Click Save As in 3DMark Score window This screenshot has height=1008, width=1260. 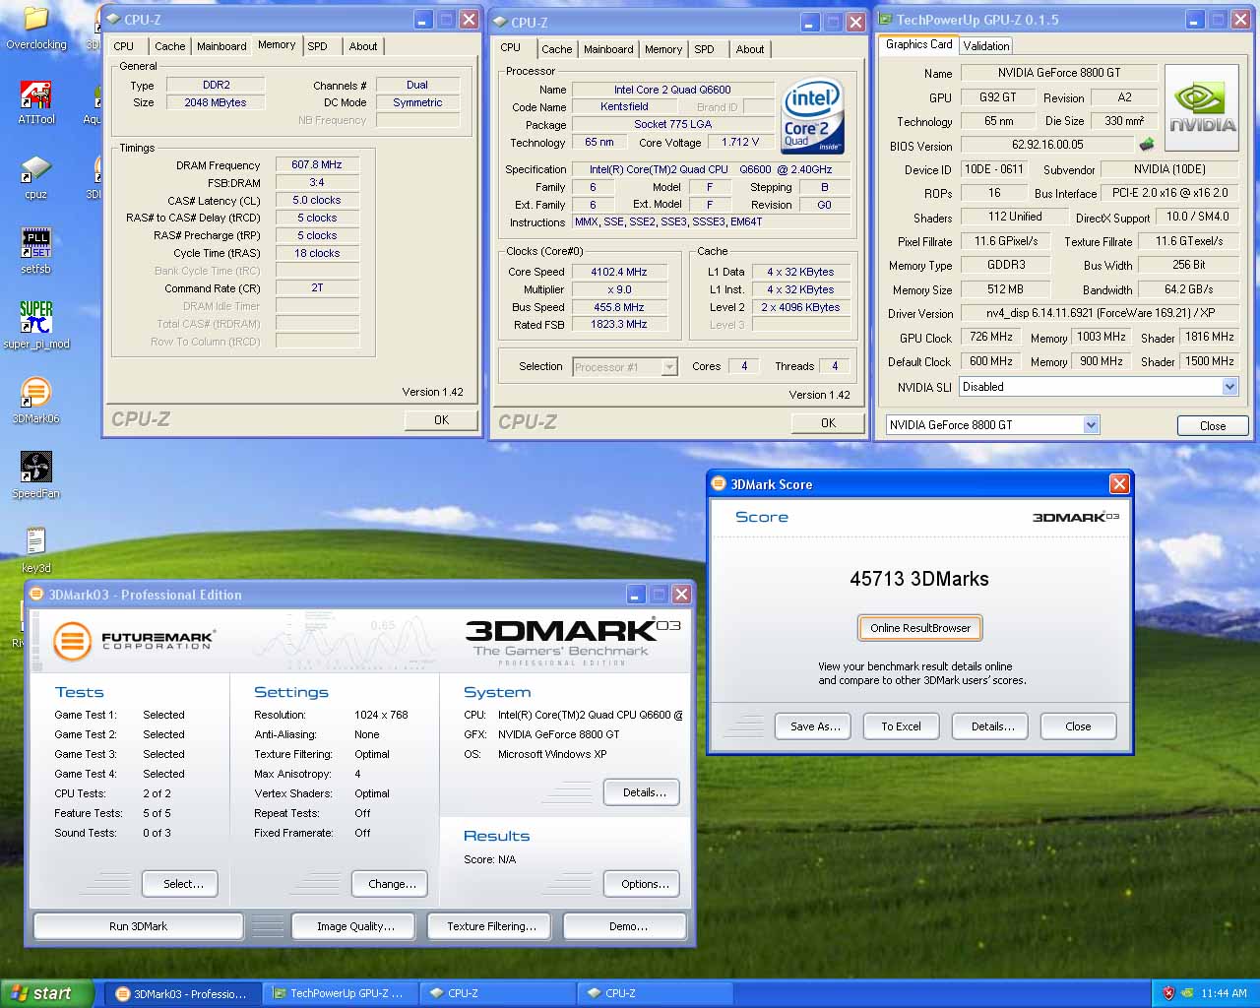(815, 726)
